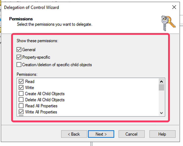183x146 pixels.
Task: Check Create All Child Objects permission
Action: click(x=21, y=94)
